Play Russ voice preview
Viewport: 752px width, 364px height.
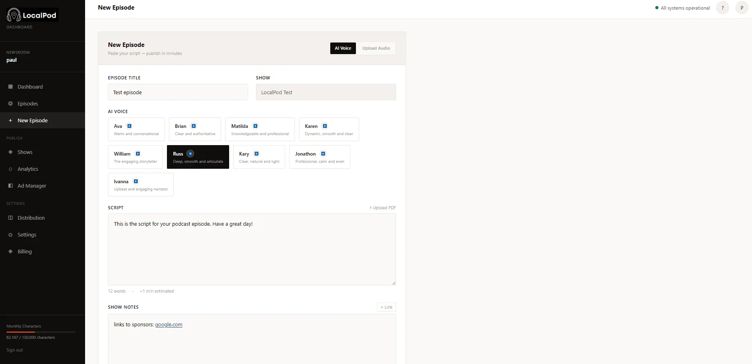[191, 154]
